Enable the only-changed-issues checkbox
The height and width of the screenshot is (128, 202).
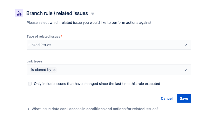pyautogui.click(x=30, y=84)
